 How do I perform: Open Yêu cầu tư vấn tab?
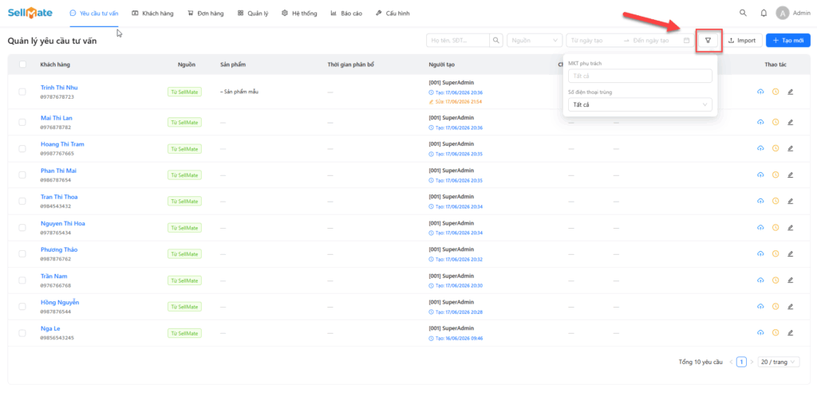click(x=94, y=14)
